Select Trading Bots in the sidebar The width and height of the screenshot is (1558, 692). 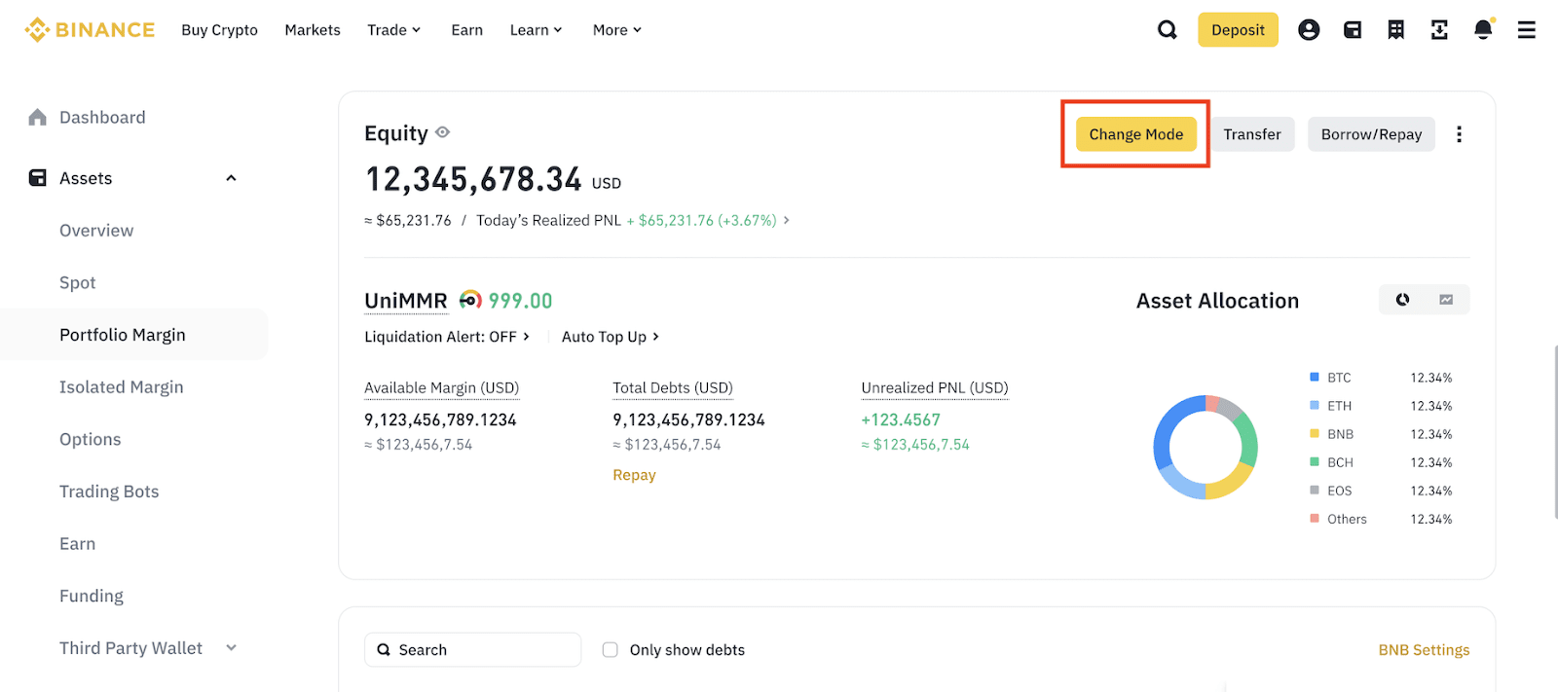(109, 492)
